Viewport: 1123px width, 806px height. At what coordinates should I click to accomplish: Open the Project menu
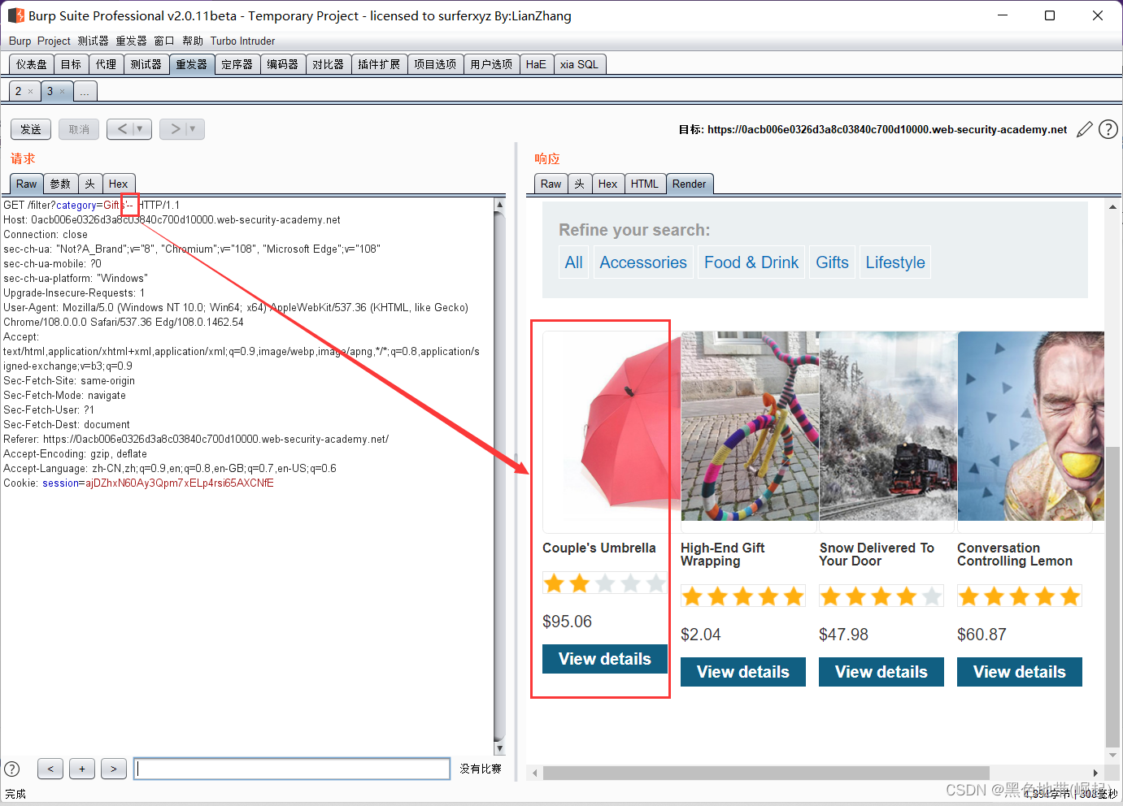pyautogui.click(x=54, y=41)
